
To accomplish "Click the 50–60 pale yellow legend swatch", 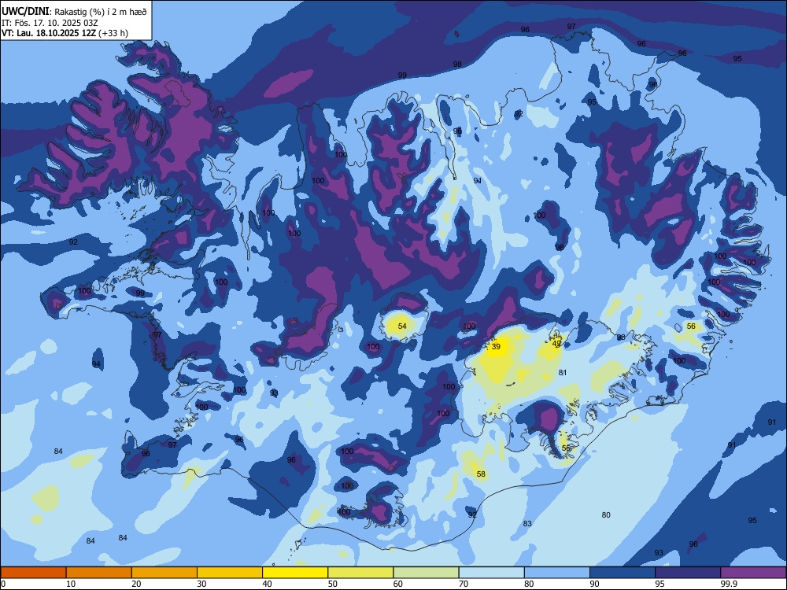I will pos(360,573).
